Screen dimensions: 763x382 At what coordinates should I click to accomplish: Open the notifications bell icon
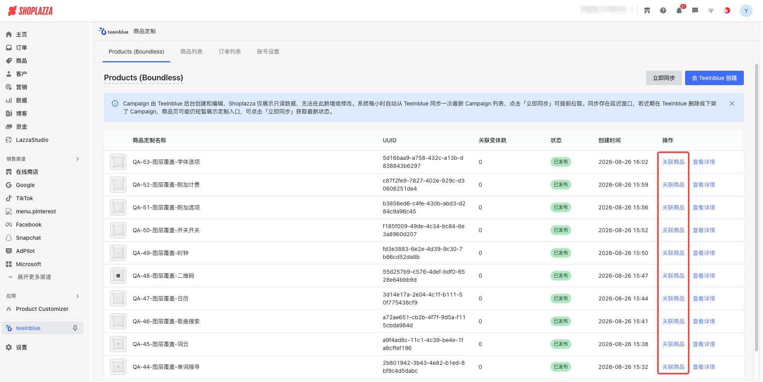(679, 11)
